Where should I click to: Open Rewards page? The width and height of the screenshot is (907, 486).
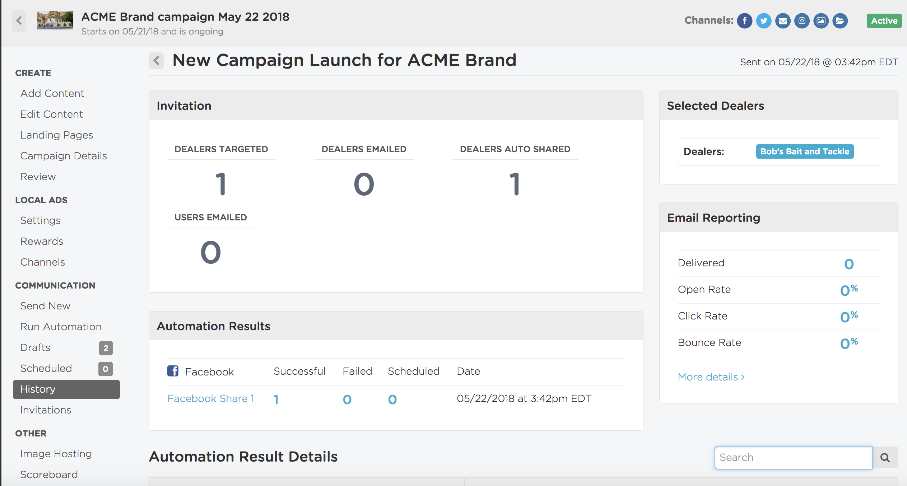(42, 241)
